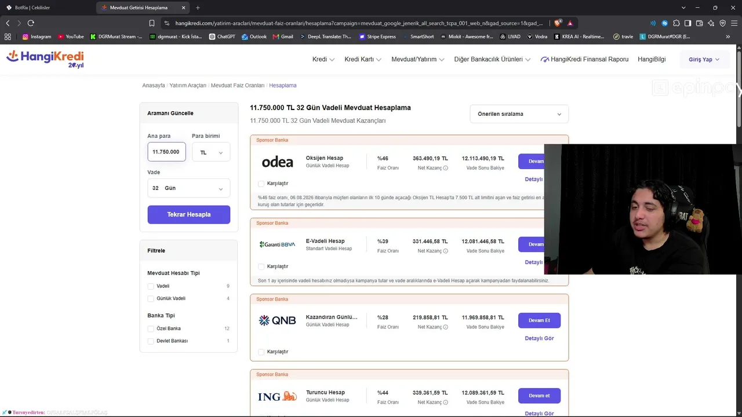This screenshot has height=417, width=742.
Task: Click Devam Et button for QNB
Action: coord(539,320)
